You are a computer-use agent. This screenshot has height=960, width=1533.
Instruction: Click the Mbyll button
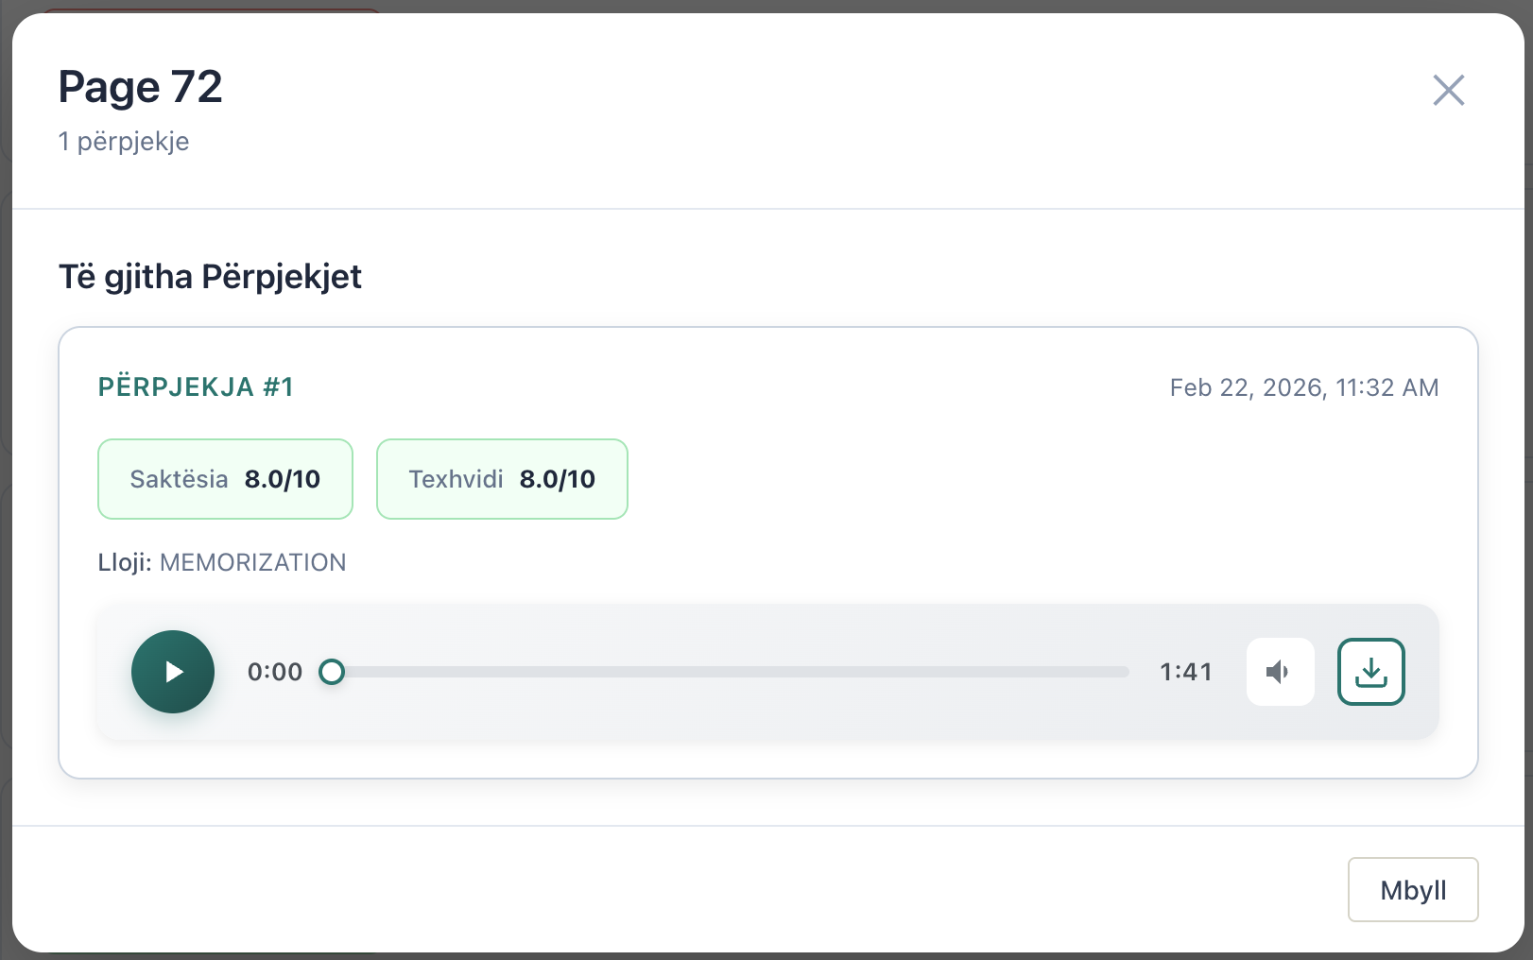tap(1412, 889)
